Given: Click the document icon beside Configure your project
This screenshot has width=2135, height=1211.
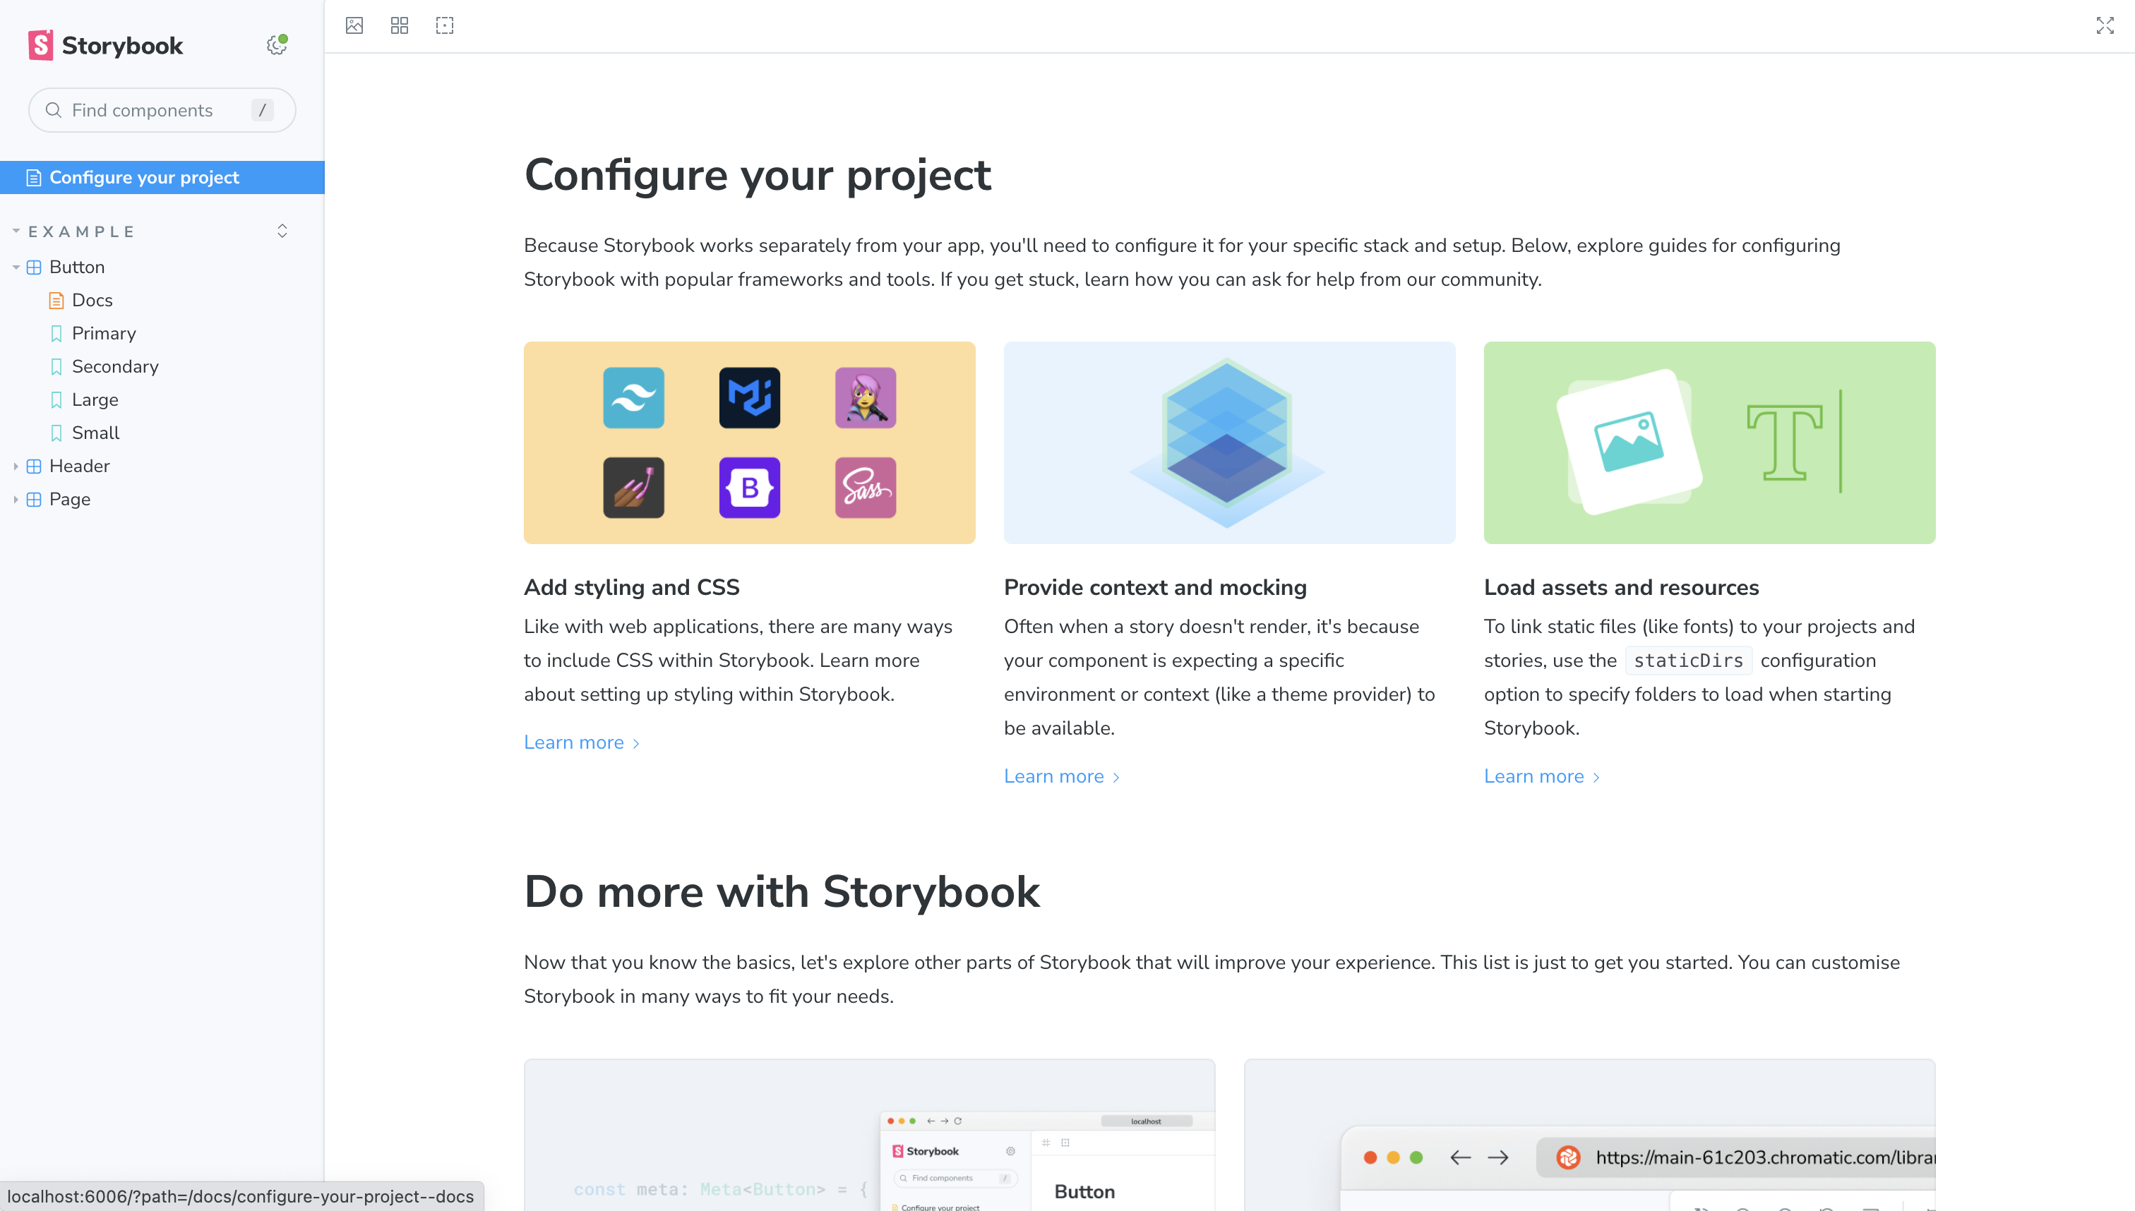Looking at the screenshot, I should (x=34, y=177).
